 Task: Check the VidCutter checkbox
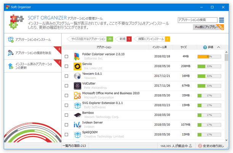(x=66, y=86)
